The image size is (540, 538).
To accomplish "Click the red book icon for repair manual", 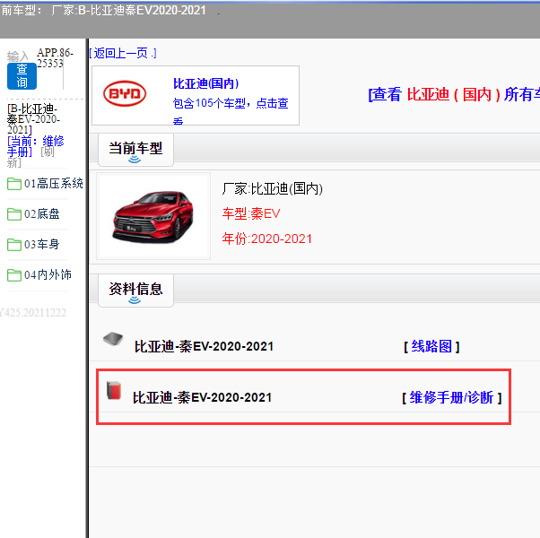I will pyautogui.click(x=114, y=390).
